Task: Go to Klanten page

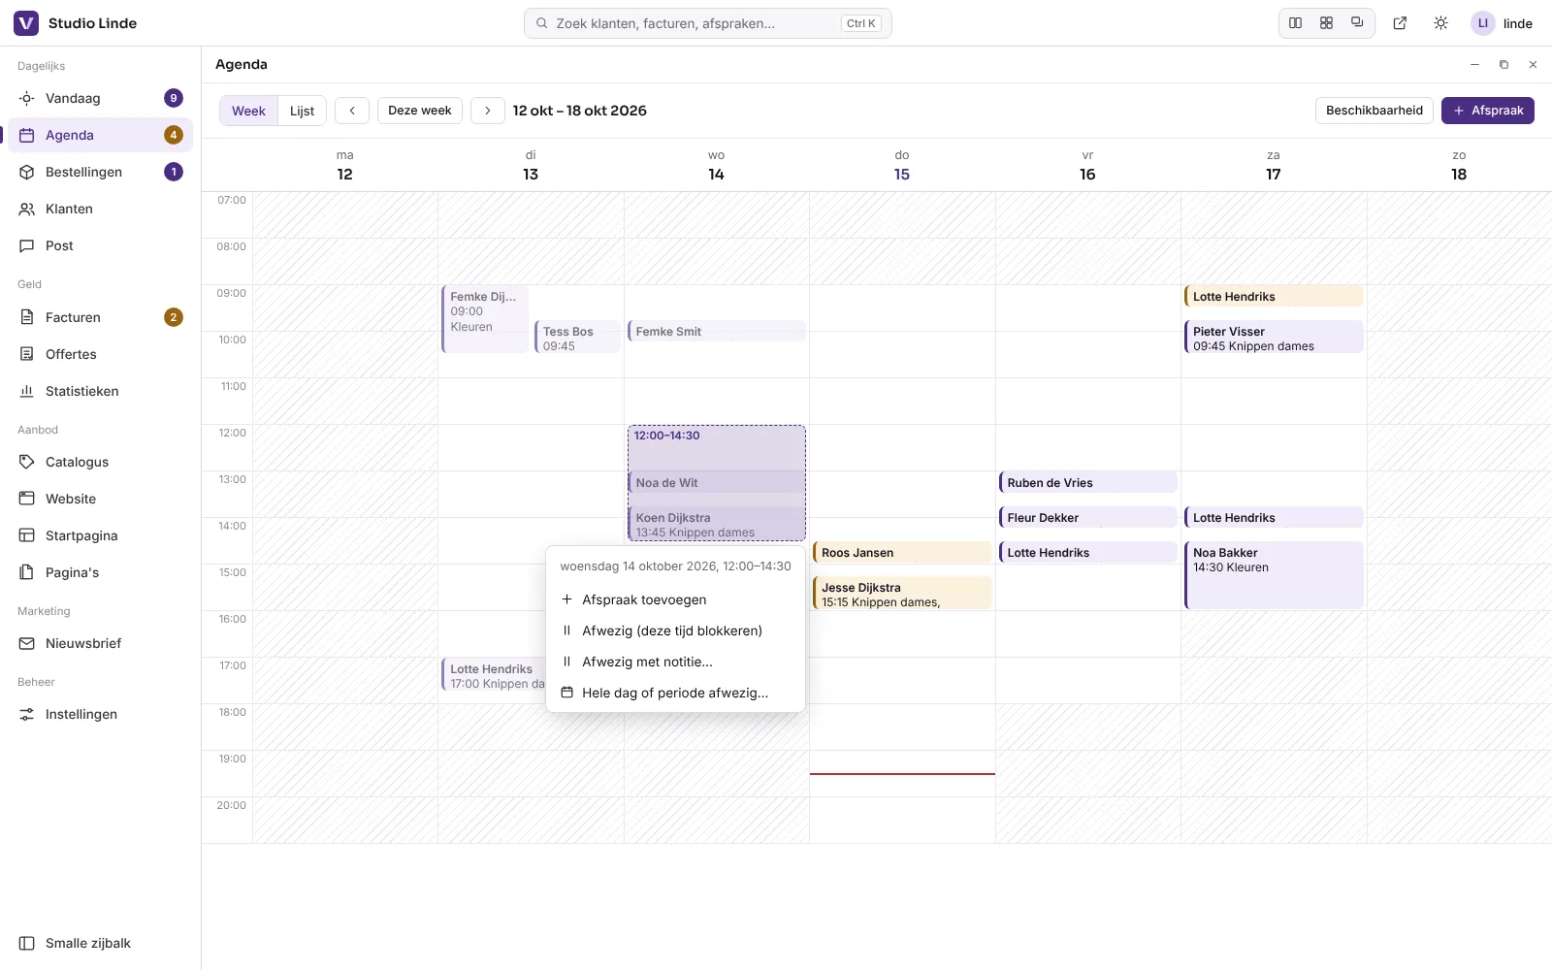Action: click(x=100, y=209)
